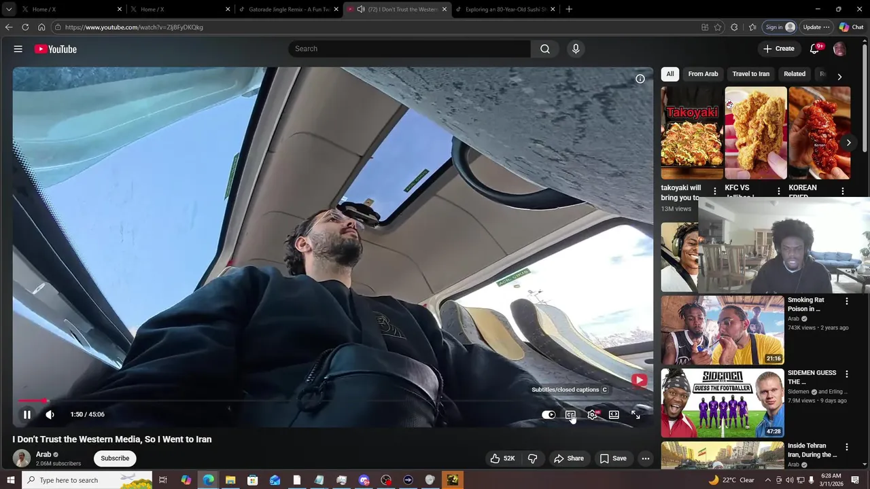Seek along the video progress bar

[333, 401]
